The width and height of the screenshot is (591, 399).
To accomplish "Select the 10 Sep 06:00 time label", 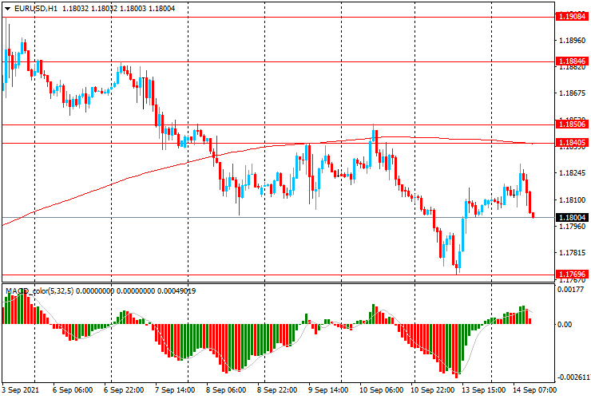I will click(381, 389).
